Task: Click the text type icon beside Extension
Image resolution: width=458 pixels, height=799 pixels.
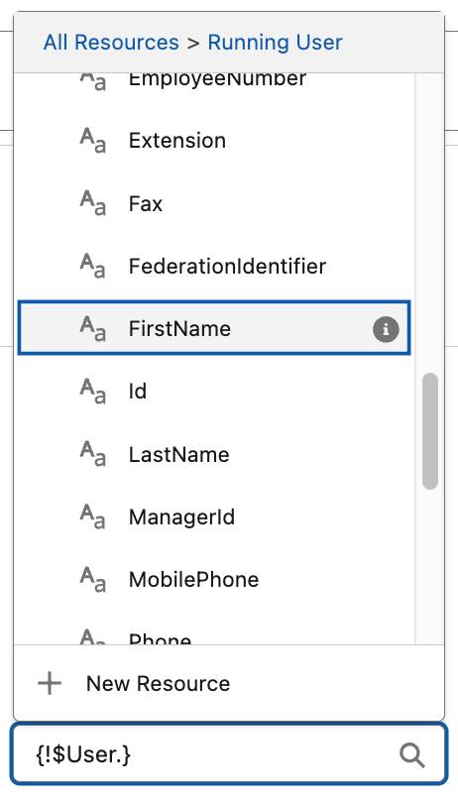Action: pyautogui.click(x=93, y=140)
